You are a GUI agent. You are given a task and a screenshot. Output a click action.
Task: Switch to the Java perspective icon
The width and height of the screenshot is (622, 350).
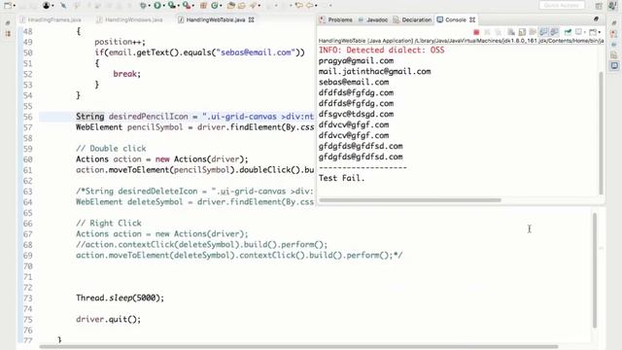[x=614, y=5]
